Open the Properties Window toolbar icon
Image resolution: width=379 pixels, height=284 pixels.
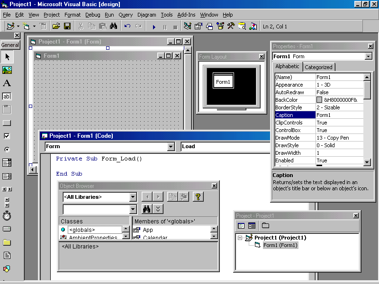pyautogui.click(x=198, y=26)
